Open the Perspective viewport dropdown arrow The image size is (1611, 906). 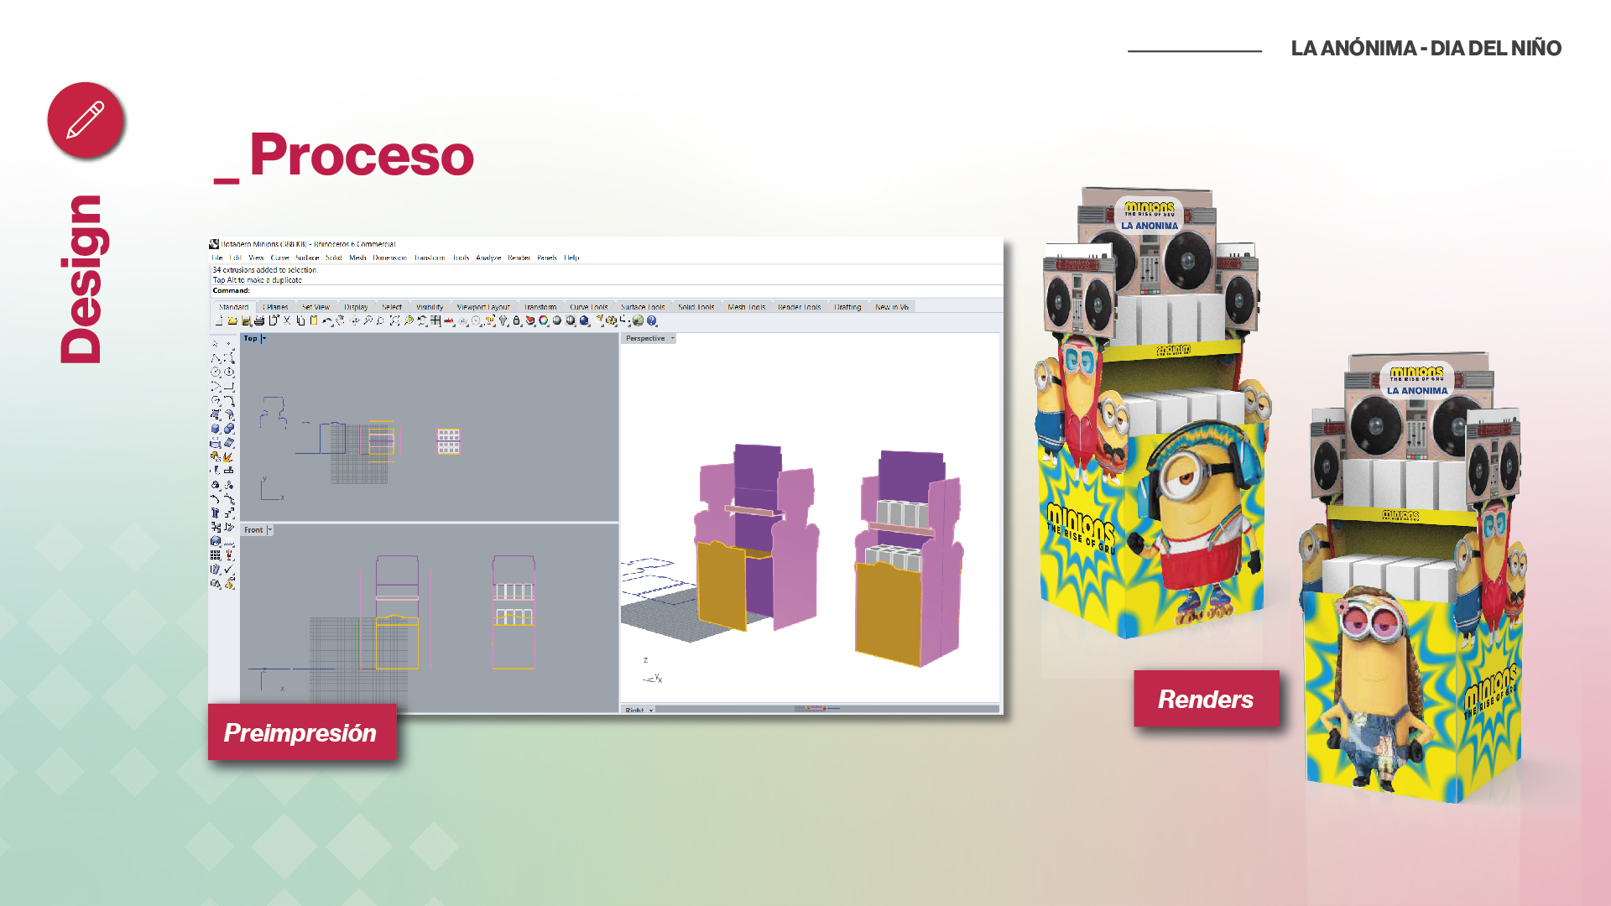click(672, 339)
